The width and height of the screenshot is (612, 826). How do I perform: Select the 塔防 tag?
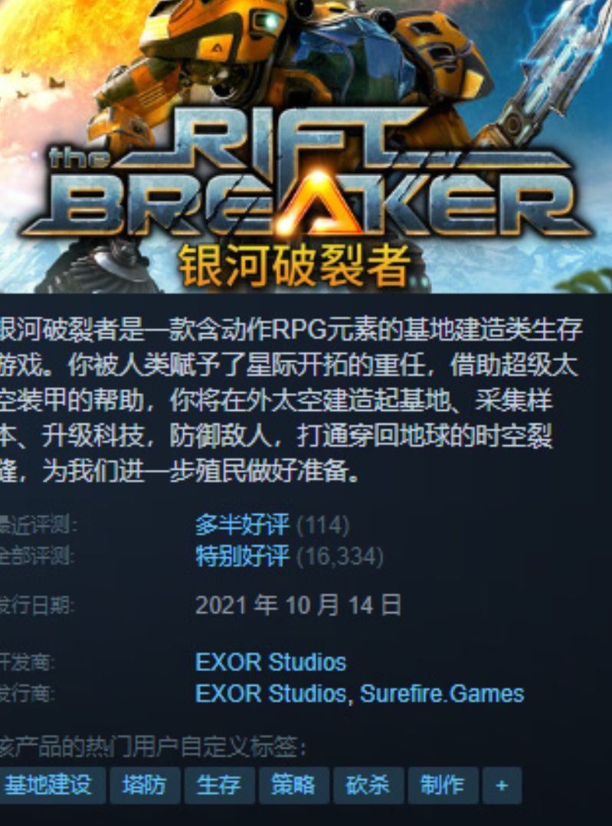pyautogui.click(x=145, y=785)
